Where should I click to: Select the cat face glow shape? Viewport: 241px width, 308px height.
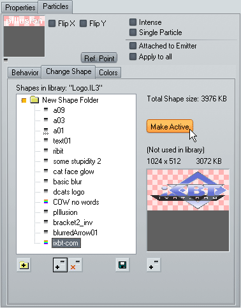coord(73,172)
